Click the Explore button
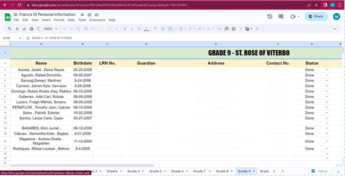 click(x=320, y=171)
